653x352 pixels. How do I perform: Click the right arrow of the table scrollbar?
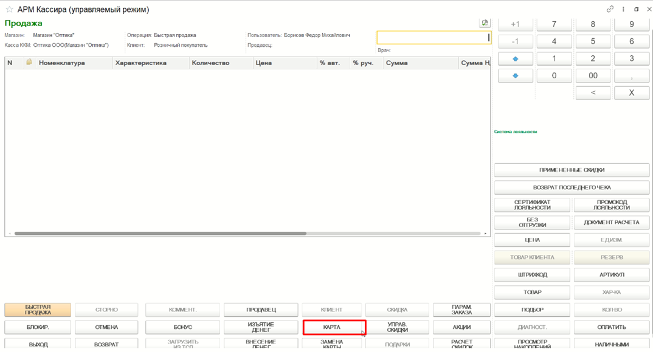(x=485, y=234)
